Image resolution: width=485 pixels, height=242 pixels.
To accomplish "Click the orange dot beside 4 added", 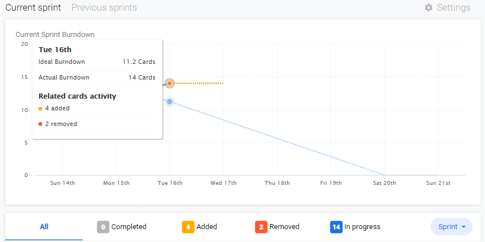I will (x=40, y=109).
